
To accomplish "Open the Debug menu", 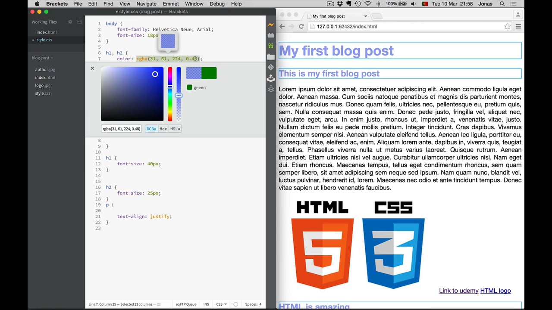I will [x=217, y=4].
